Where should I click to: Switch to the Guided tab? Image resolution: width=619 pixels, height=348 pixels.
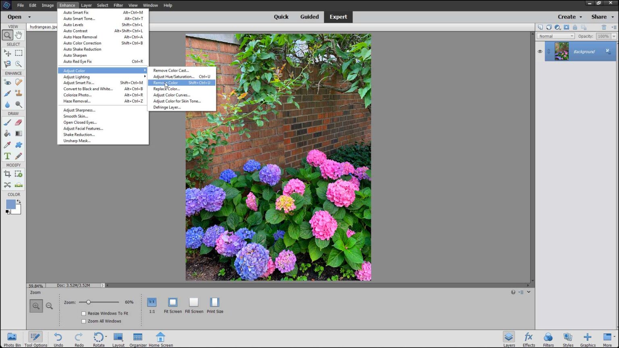309,17
